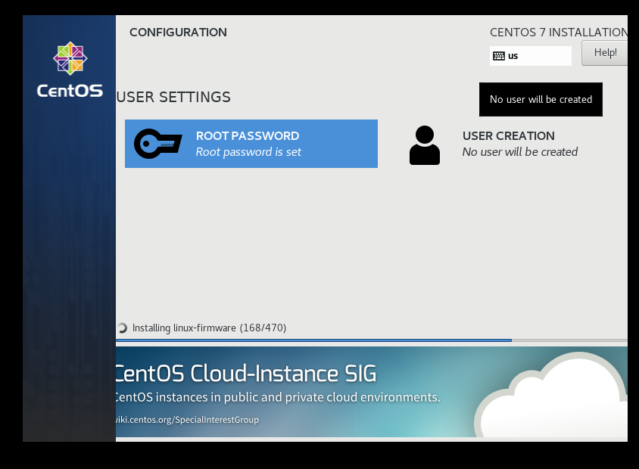Open the Root Password key icon
639x469 pixels.
(x=157, y=144)
